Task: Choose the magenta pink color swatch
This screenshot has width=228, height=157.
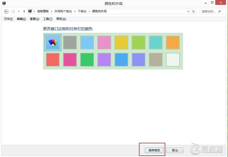Action: [x=70, y=60]
